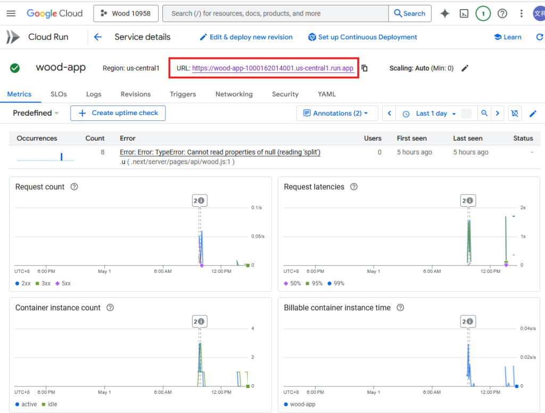Open the user account avatar

tap(539, 13)
